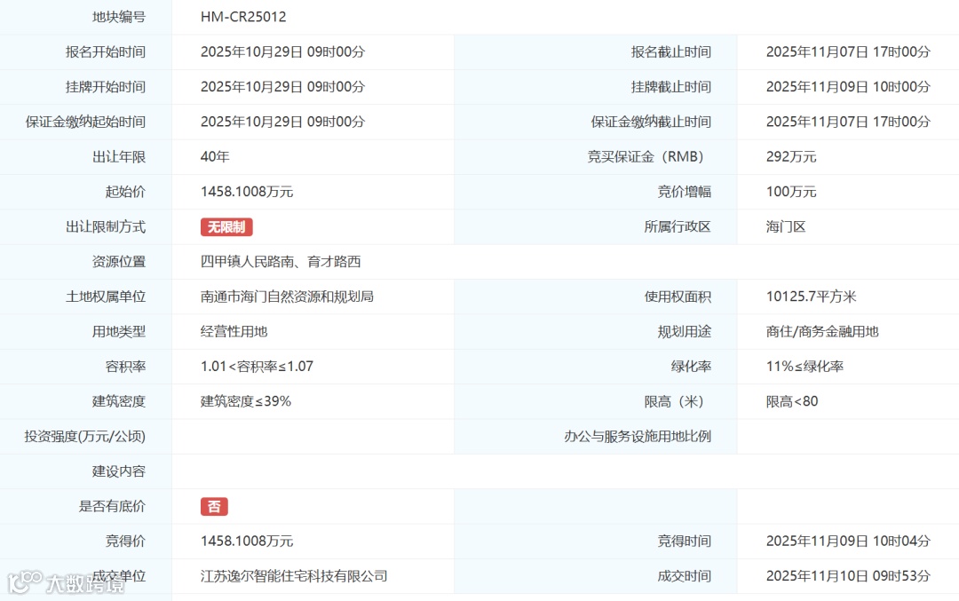This screenshot has width=959, height=601.
Task: Click the greening rate 11%≤绿化率
Action: click(x=804, y=367)
